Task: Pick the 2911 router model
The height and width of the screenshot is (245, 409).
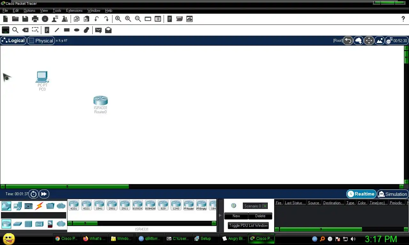Action: click(125, 205)
